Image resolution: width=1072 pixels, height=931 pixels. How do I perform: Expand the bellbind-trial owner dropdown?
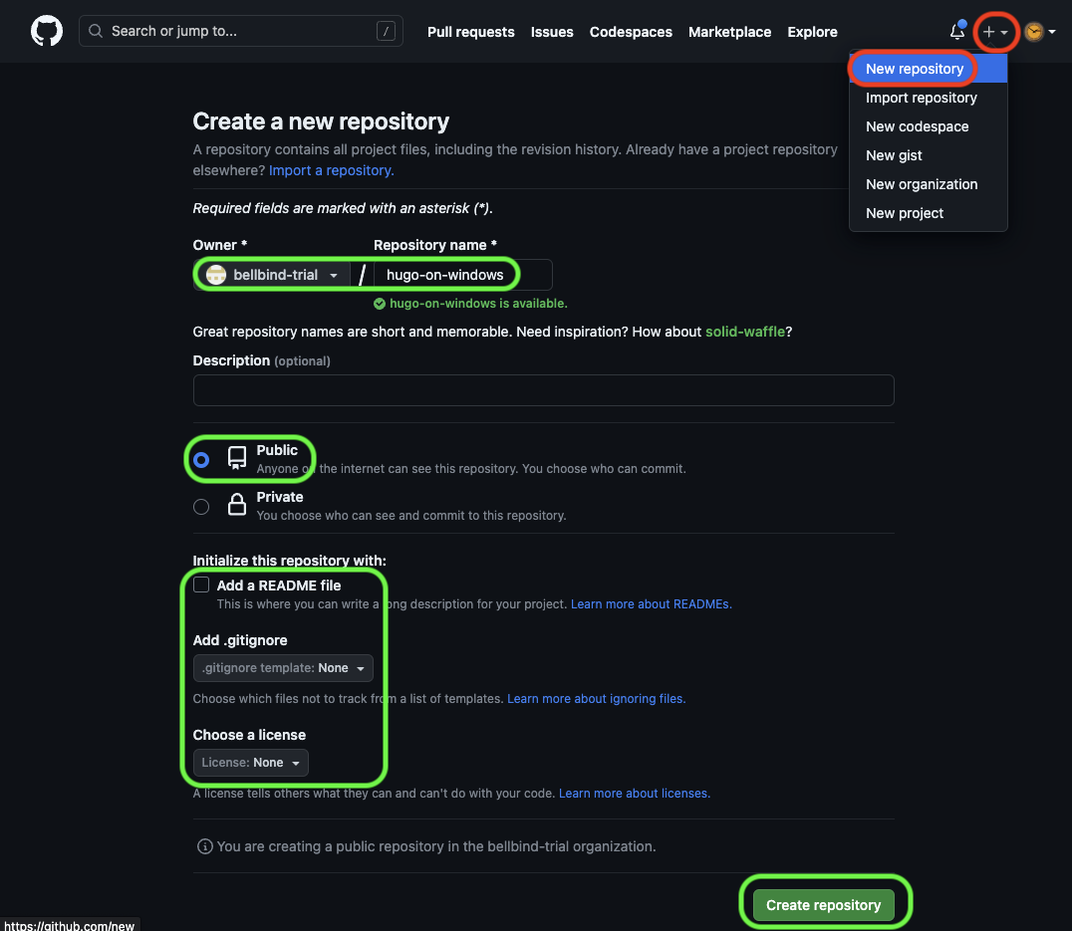point(272,275)
